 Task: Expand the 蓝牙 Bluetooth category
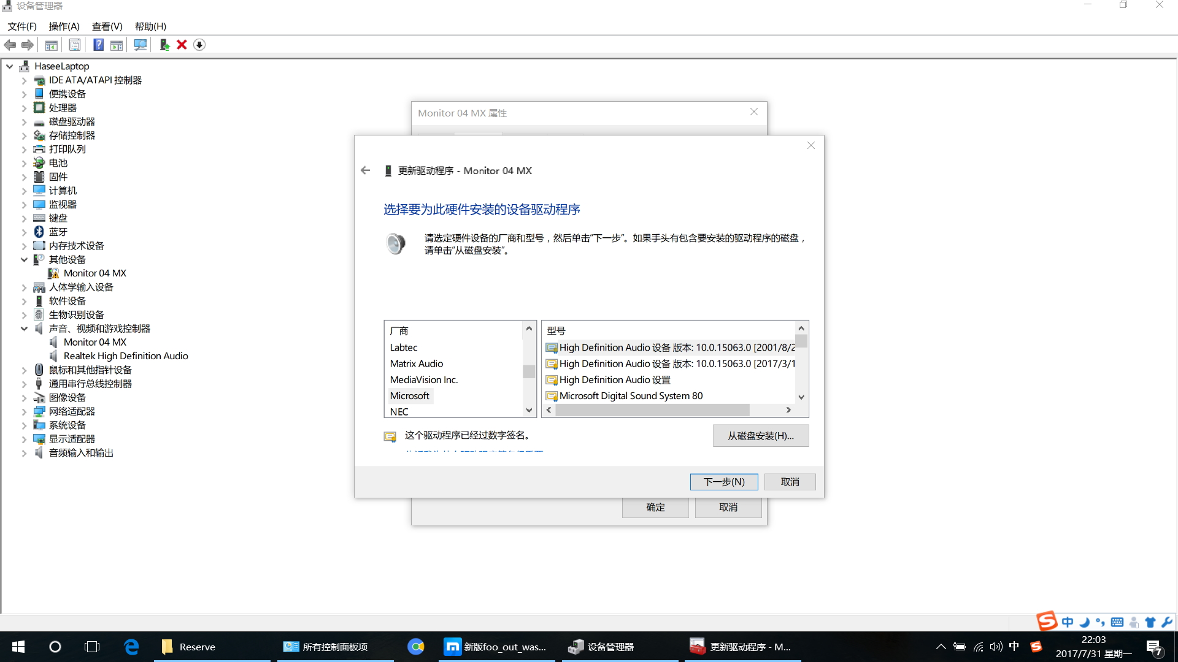click(24, 232)
